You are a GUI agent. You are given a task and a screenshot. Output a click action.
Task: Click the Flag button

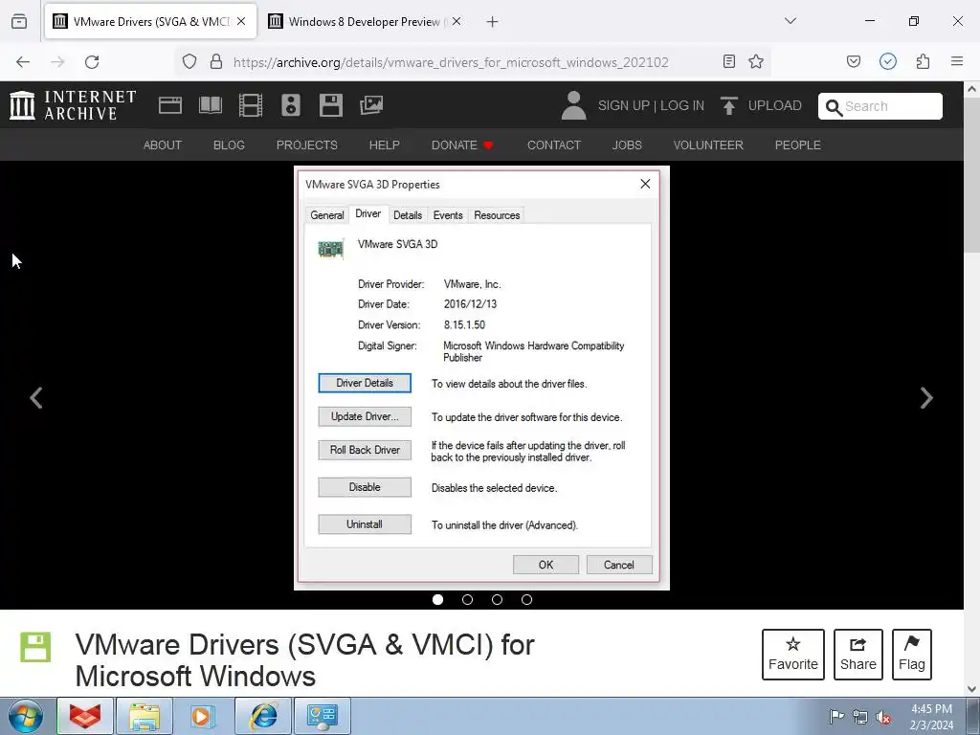tap(912, 655)
